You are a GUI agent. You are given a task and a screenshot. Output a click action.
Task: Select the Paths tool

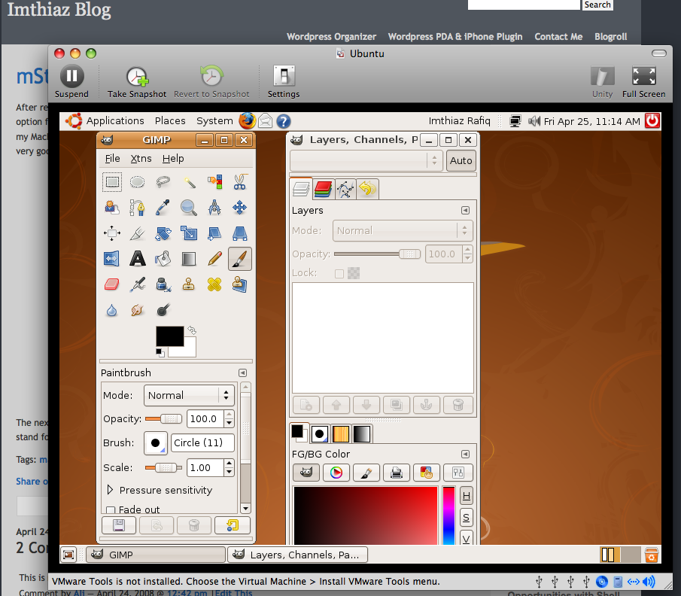tap(137, 208)
